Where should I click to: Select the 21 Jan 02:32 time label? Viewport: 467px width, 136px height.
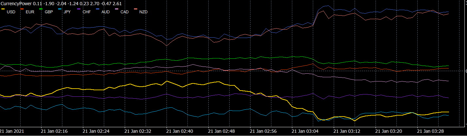[x=138, y=131]
